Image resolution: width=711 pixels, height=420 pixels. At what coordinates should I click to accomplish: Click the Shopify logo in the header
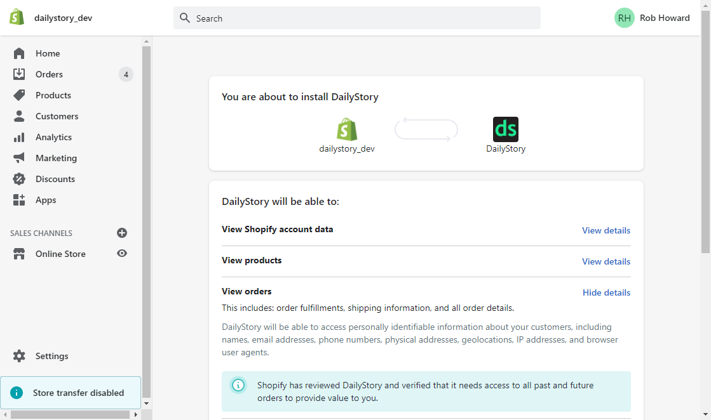(x=17, y=17)
